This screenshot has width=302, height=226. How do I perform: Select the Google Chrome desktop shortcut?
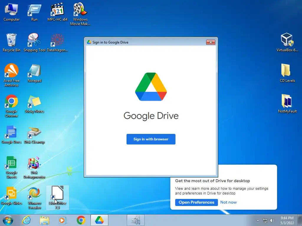(12, 106)
